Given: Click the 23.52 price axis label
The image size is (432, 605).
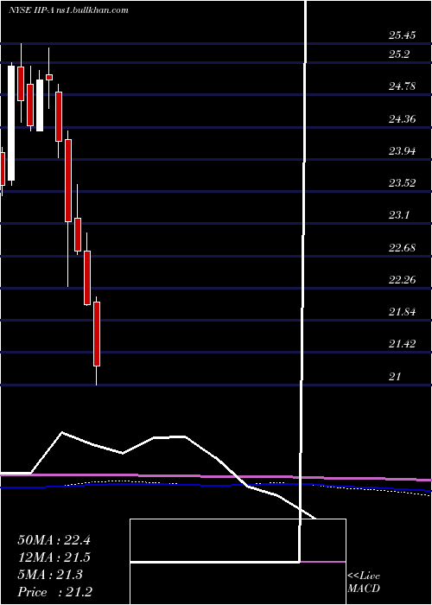Looking at the screenshot, I should pyautogui.click(x=402, y=183).
